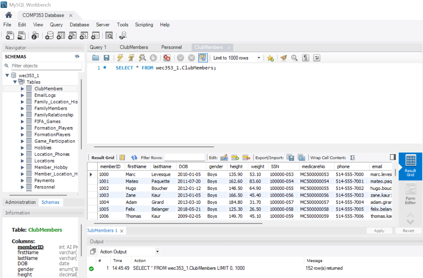423x278 pixels.
Task: Toggle wrap cell content icon
Action: [x=352, y=158]
